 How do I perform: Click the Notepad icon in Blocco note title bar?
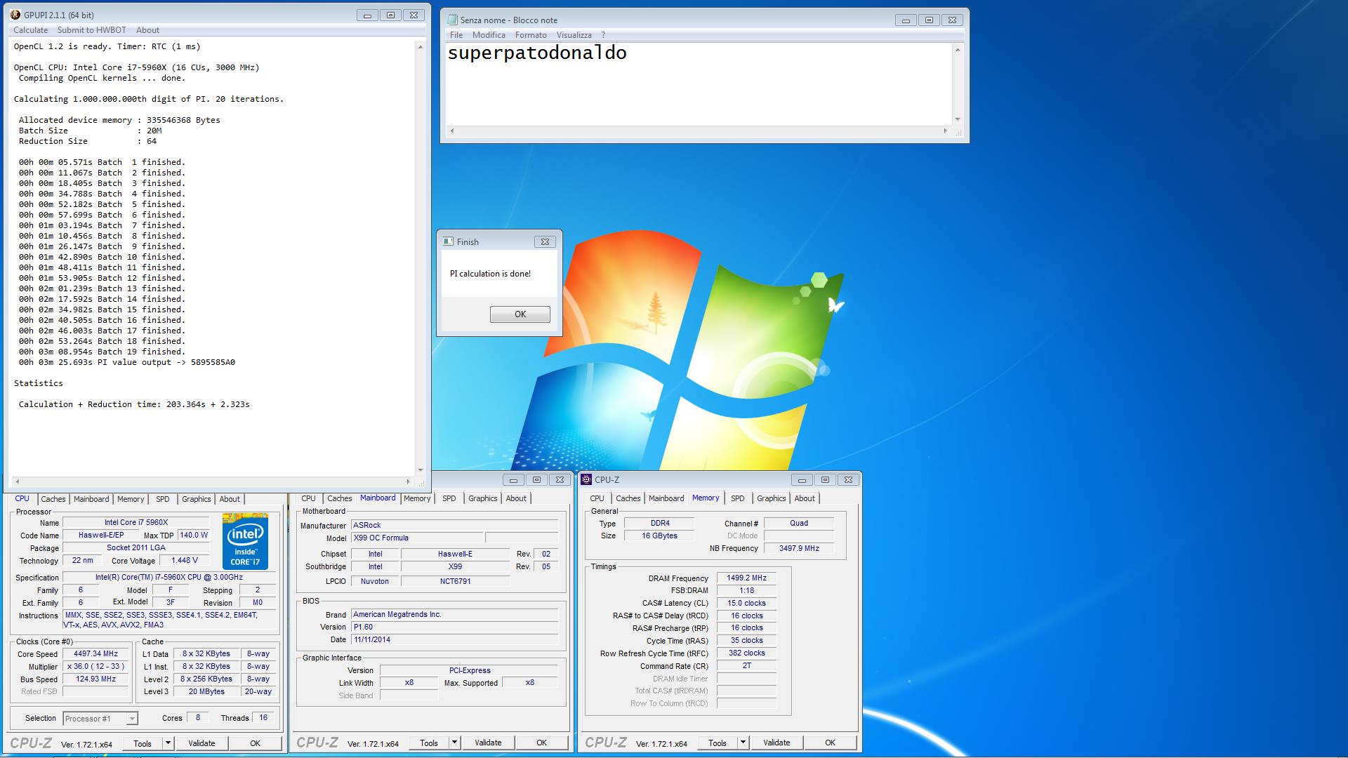pos(452,20)
